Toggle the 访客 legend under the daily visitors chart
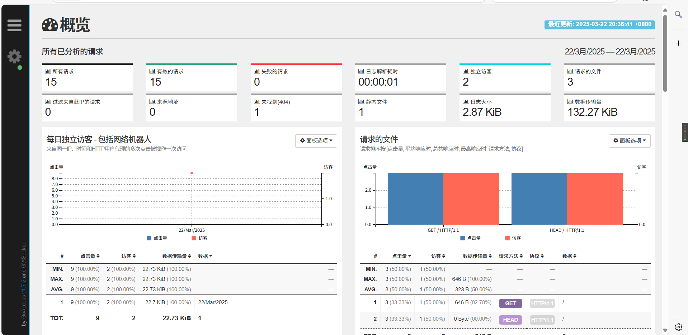This screenshot has width=688, height=335. [200, 238]
